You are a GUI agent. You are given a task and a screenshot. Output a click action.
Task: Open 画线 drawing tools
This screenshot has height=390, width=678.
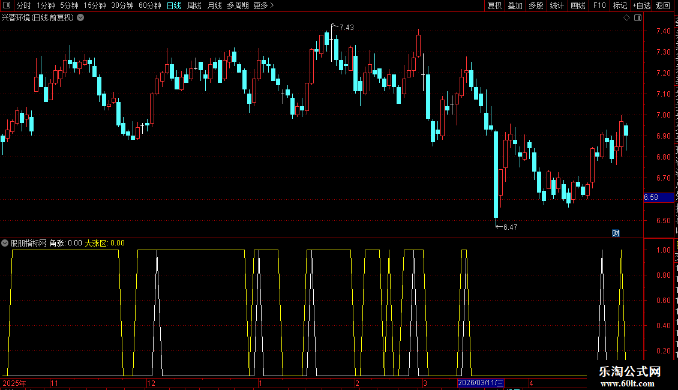point(578,5)
